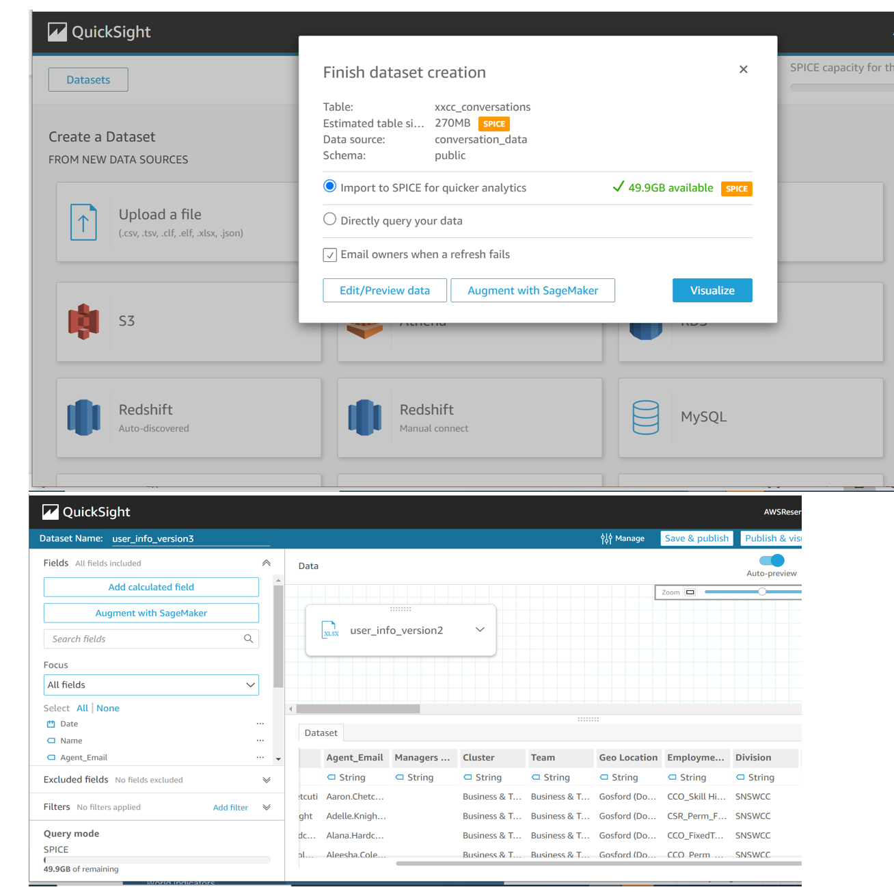
Task: Click String type icon under Division column
Action: coord(740,778)
